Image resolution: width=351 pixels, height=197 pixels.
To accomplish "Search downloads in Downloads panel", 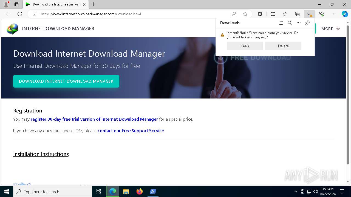I will pyautogui.click(x=290, y=23).
